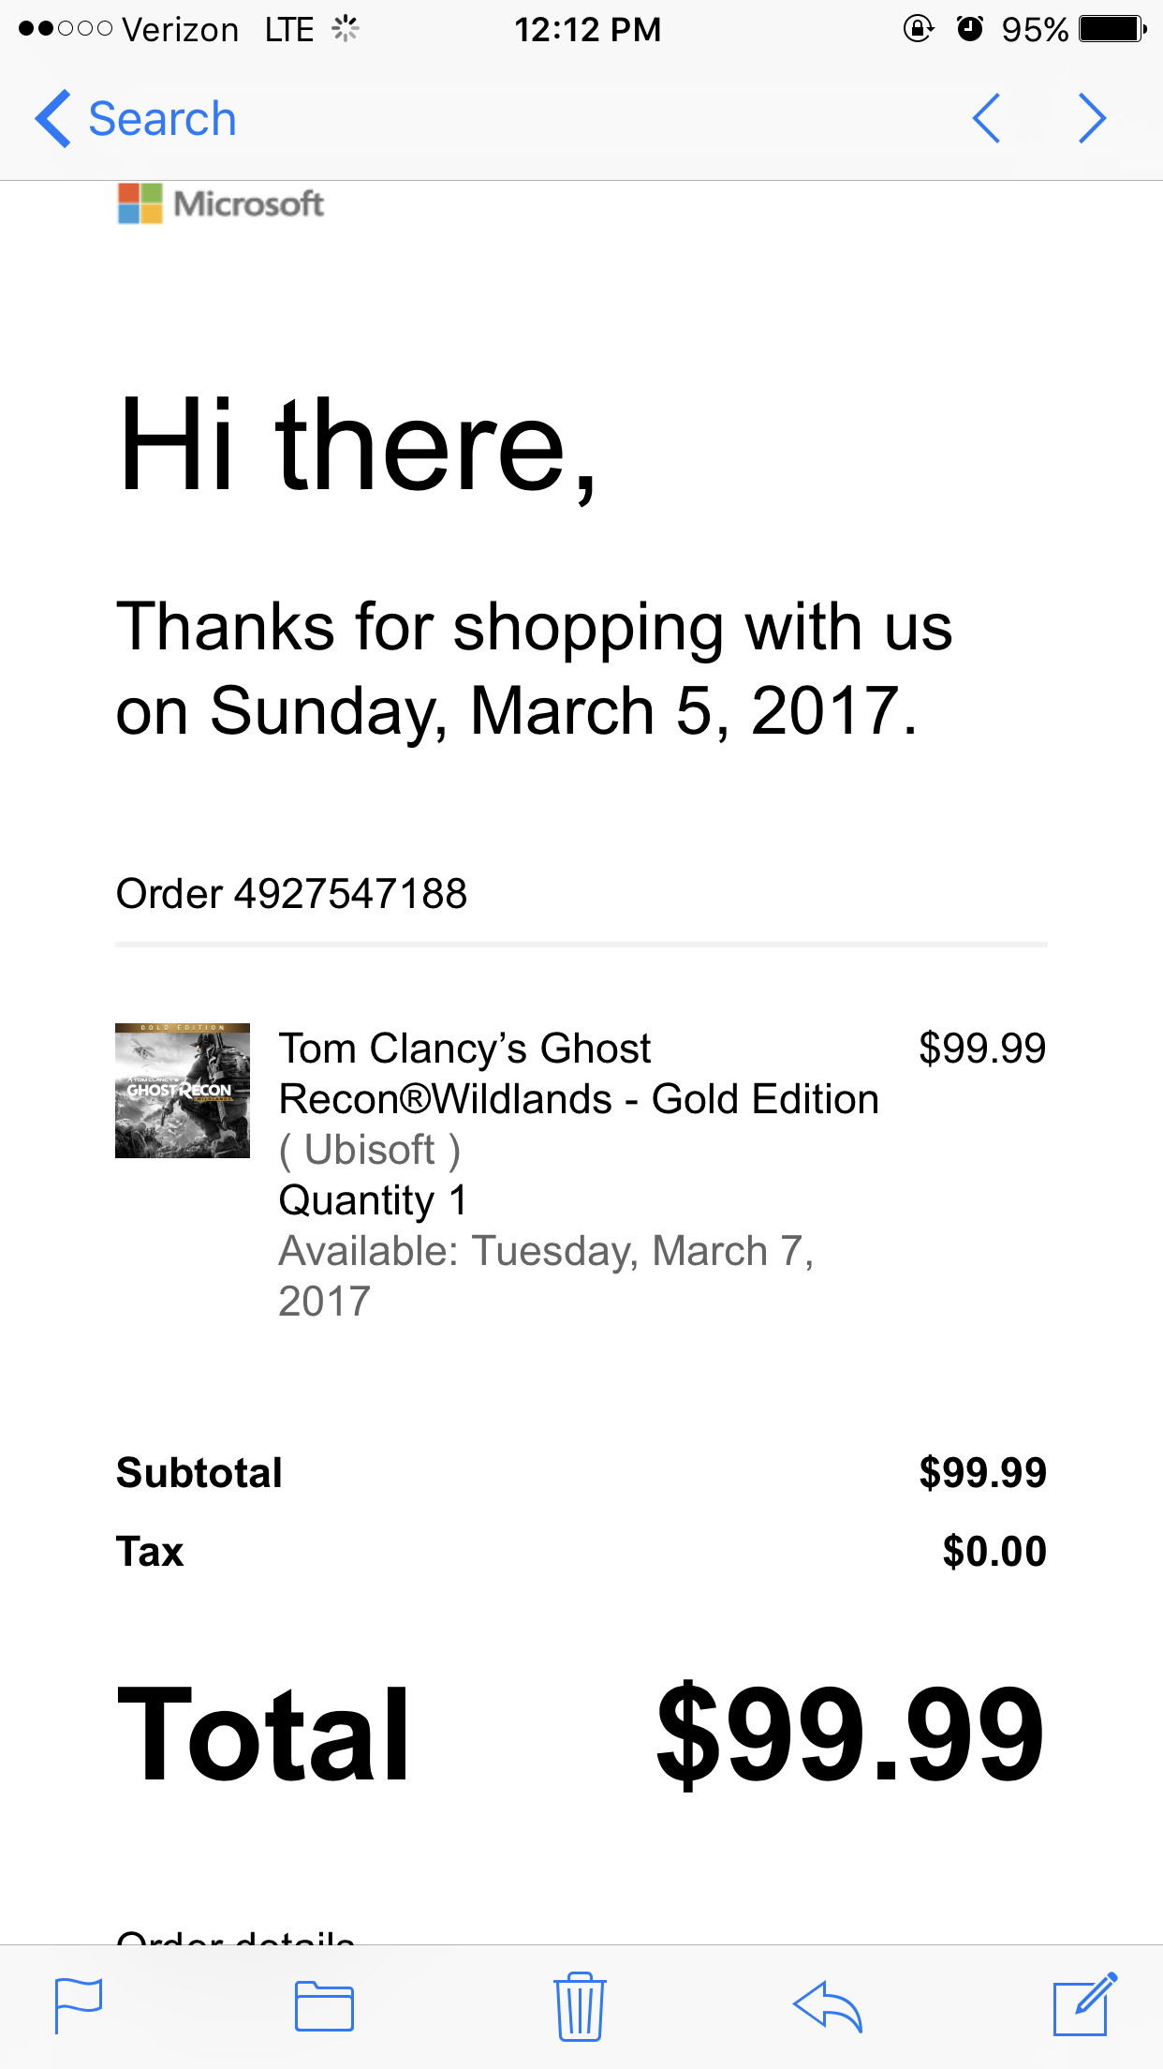
Task: Tap the alarm clock status icon
Action: coord(970,29)
